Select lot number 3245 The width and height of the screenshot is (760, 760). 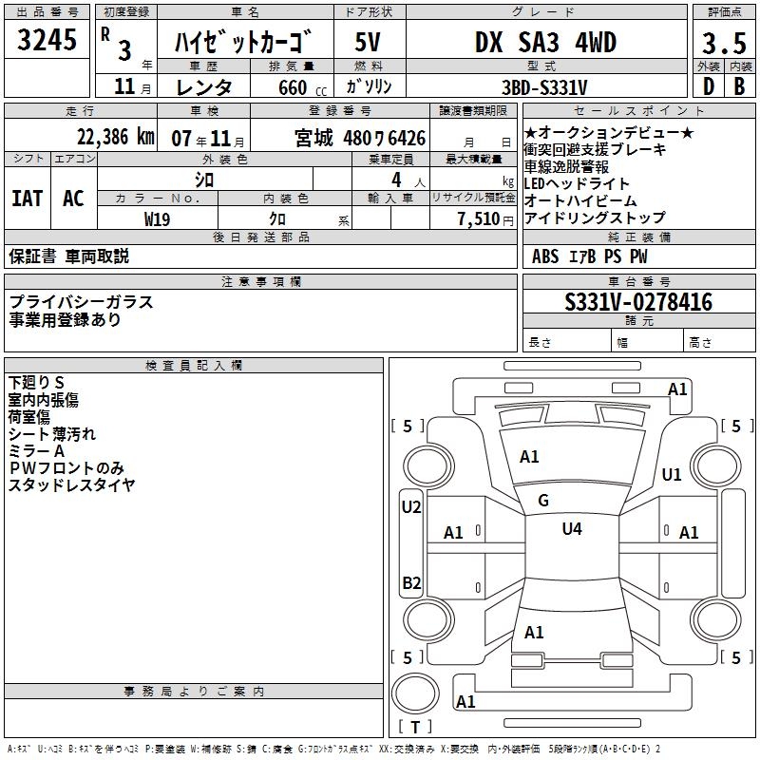(47, 40)
